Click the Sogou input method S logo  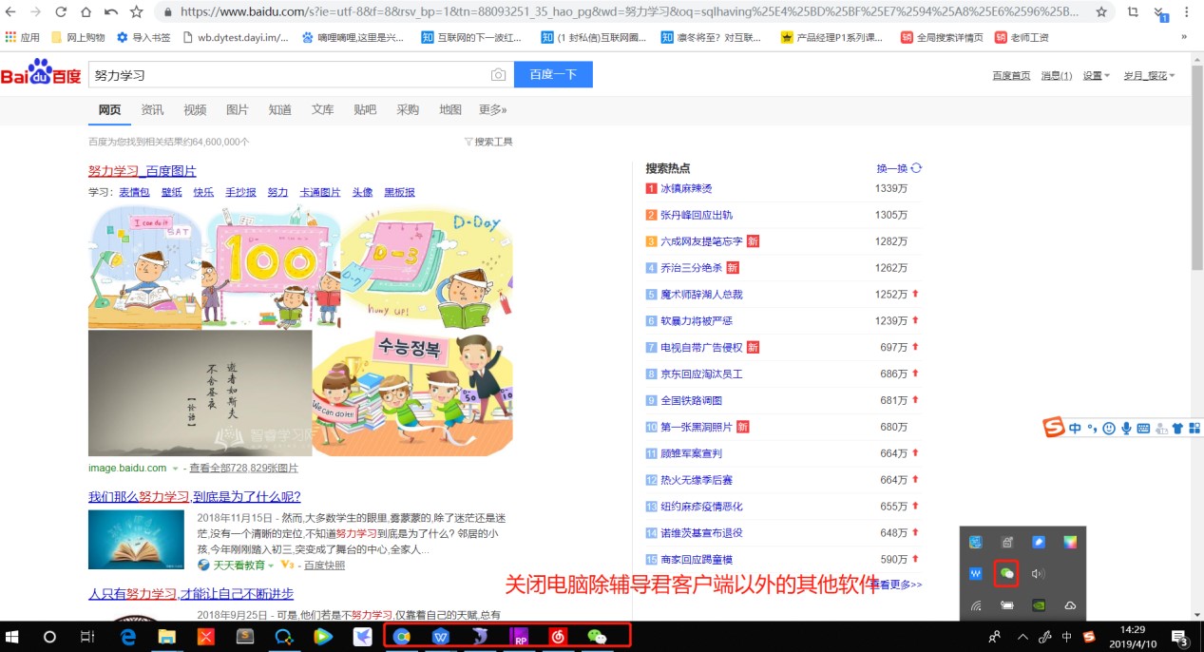(x=1053, y=429)
